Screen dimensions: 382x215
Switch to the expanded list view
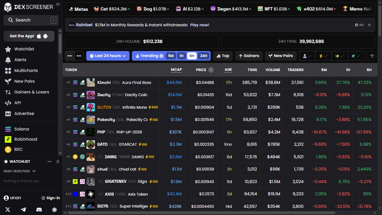[x=79, y=56]
